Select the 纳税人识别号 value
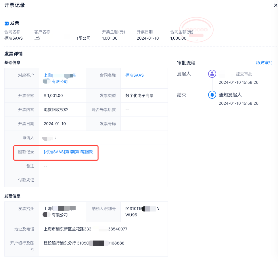Viewport: 278px width, 262px height. click(142, 211)
